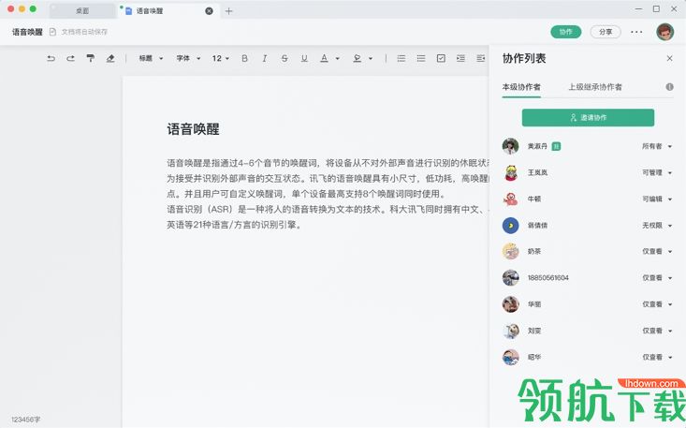Decrease paragraph indent

481,58
